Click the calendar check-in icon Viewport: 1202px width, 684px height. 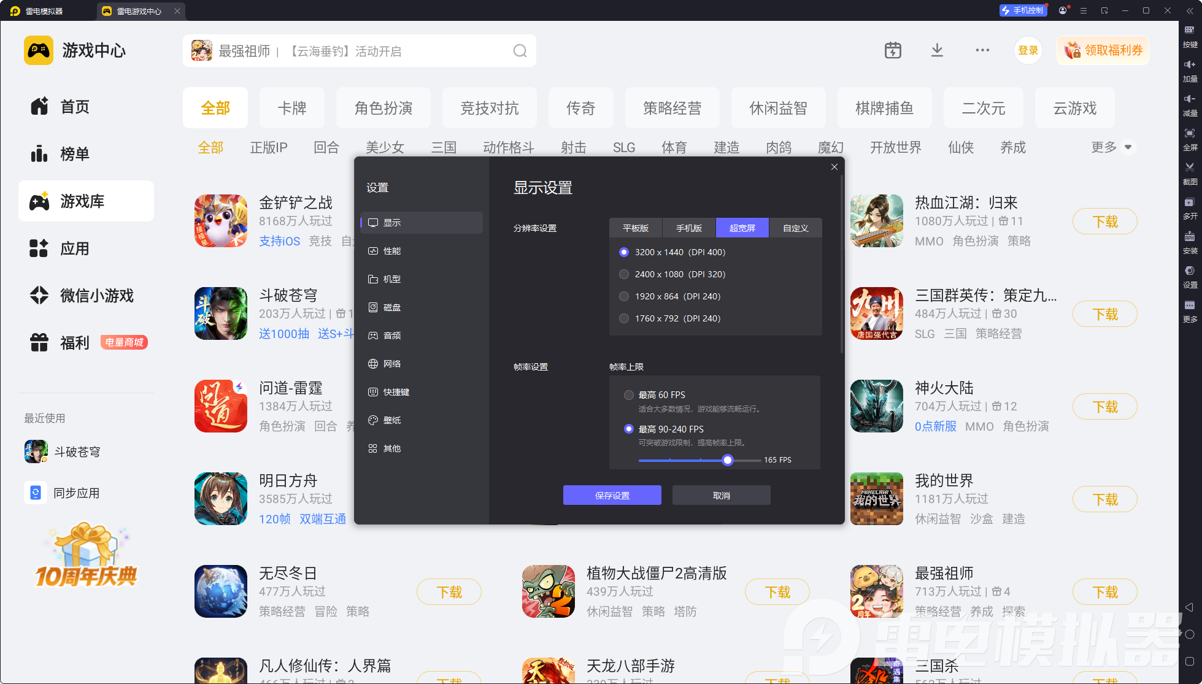tap(893, 50)
